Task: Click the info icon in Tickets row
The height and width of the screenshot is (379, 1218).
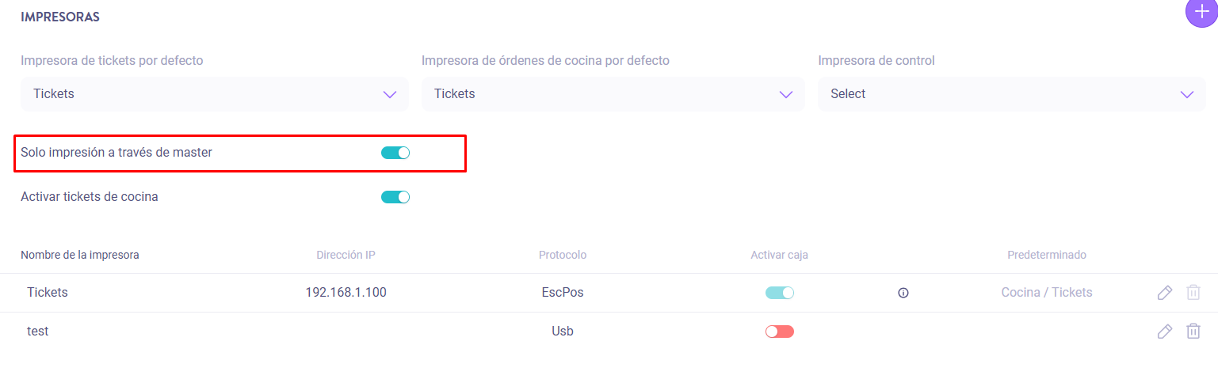Action: [903, 293]
